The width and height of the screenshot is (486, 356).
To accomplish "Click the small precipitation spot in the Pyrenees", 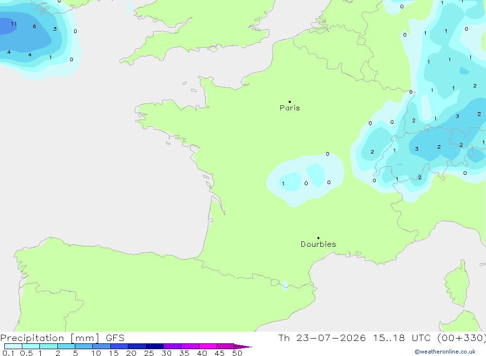I will pyautogui.click(x=285, y=286).
